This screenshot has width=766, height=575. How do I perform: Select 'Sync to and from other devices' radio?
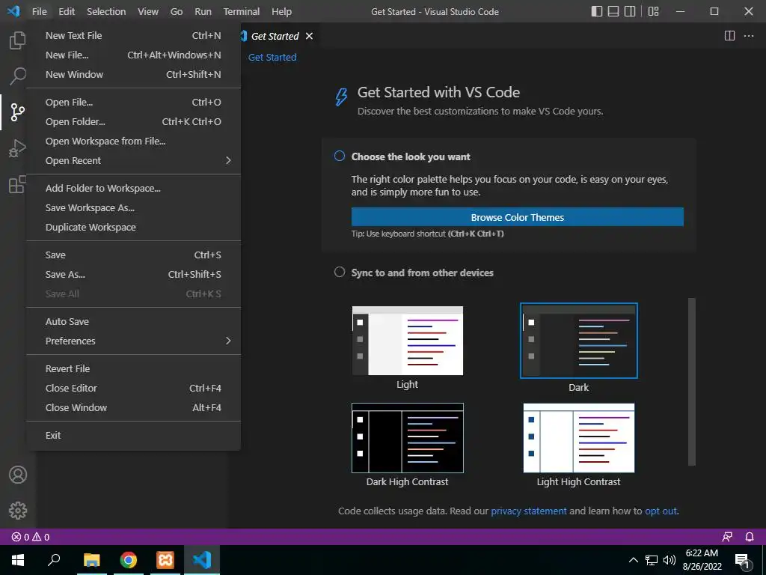[x=340, y=272]
